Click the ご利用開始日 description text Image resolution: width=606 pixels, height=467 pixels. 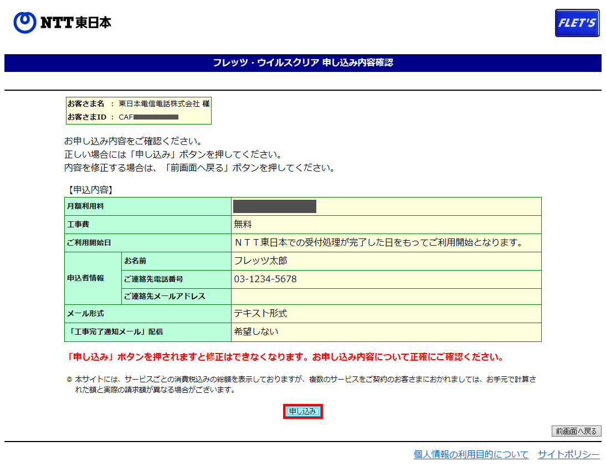pos(378,243)
